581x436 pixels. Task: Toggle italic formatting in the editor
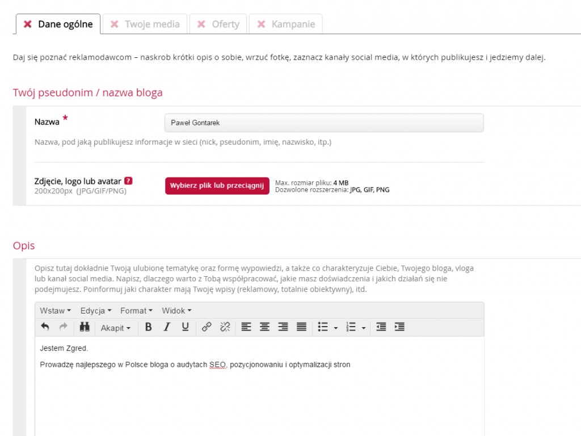pos(167,327)
